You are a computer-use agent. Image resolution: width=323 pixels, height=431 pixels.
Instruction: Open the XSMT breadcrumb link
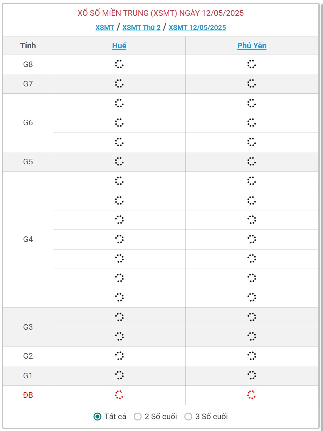[105, 28]
